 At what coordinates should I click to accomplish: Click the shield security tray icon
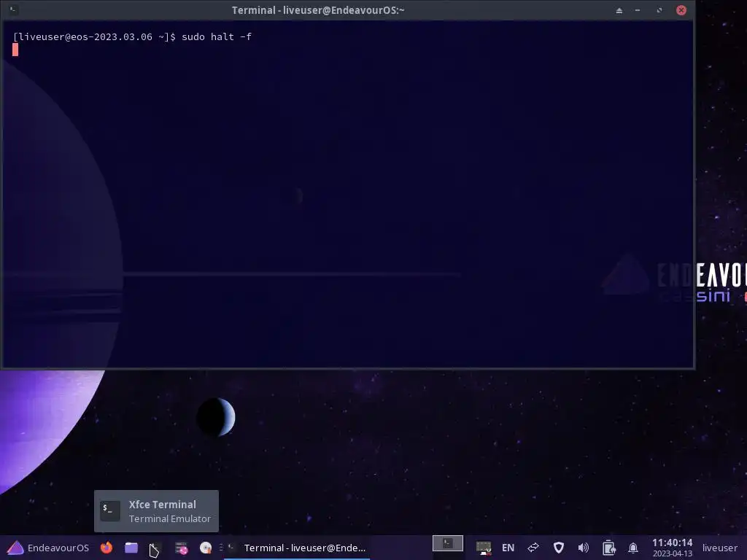(558, 548)
